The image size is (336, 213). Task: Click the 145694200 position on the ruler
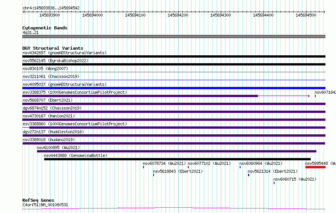click(x=178, y=15)
